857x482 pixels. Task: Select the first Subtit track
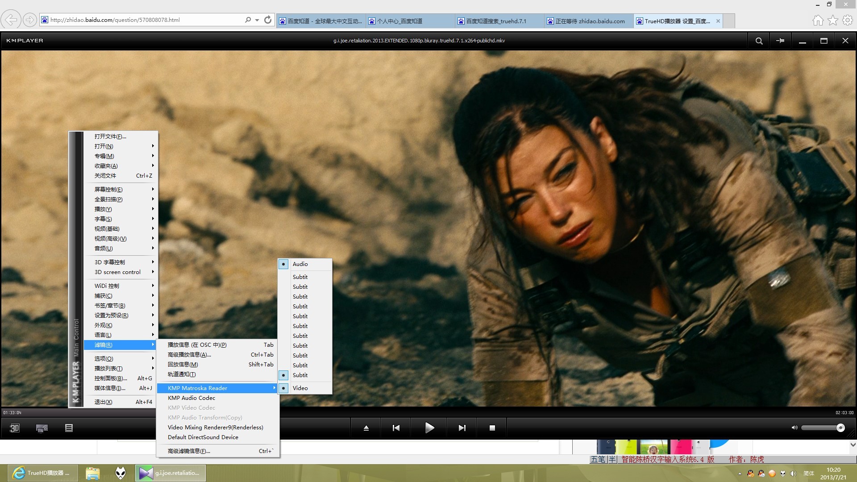click(x=305, y=277)
